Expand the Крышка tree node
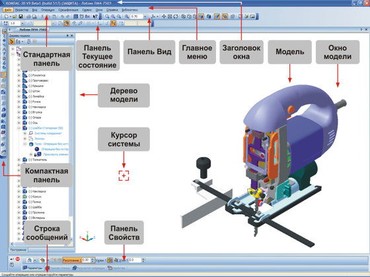 (19, 86)
